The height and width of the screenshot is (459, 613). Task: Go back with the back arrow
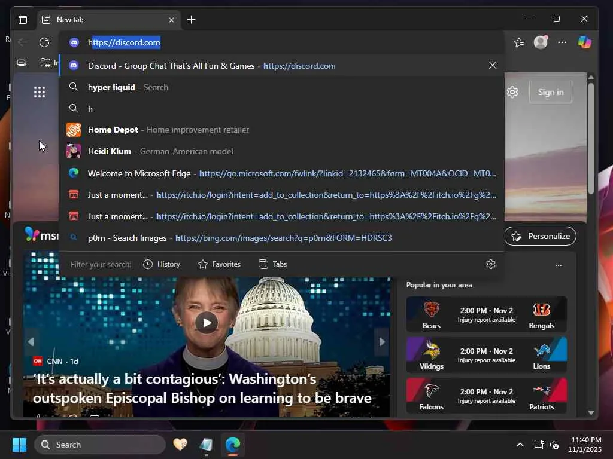23,42
